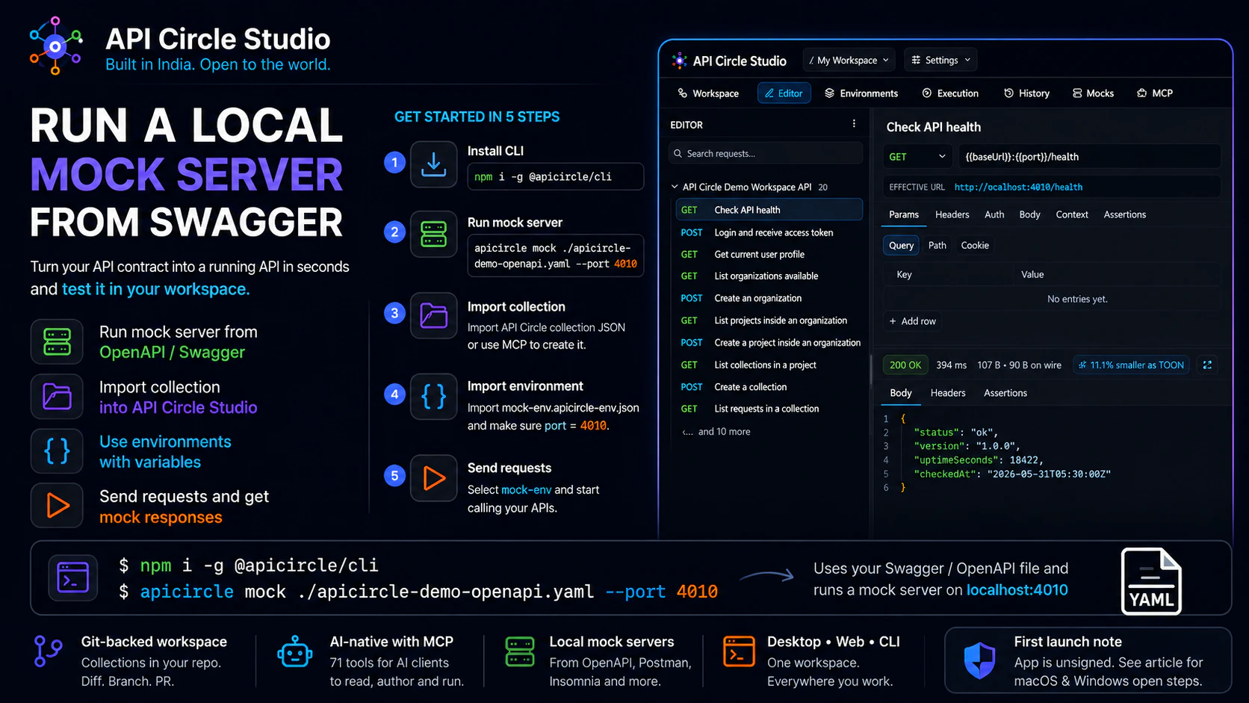Viewport: 1249px width, 703px height.
Task: Click the expand fullscreen icon in response bar
Action: [x=1207, y=365]
